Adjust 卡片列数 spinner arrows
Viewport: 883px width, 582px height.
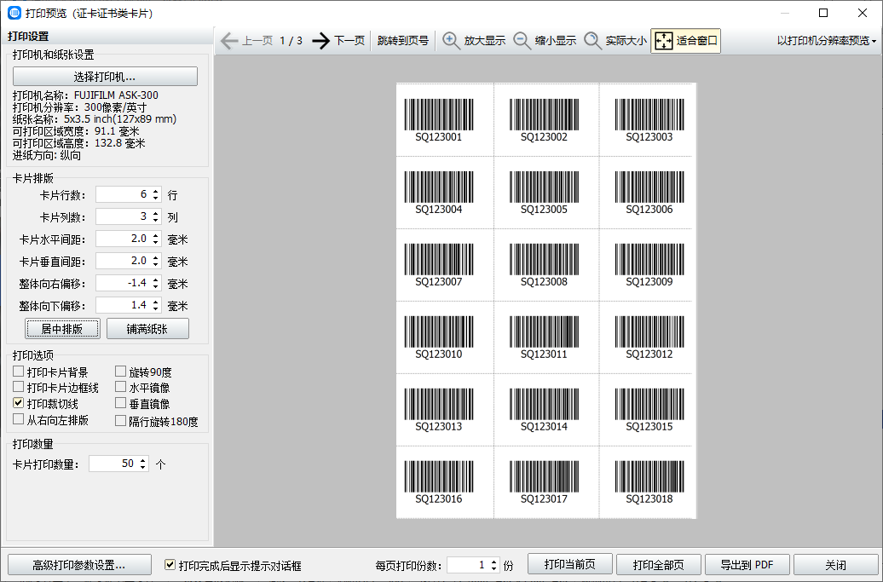point(156,216)
